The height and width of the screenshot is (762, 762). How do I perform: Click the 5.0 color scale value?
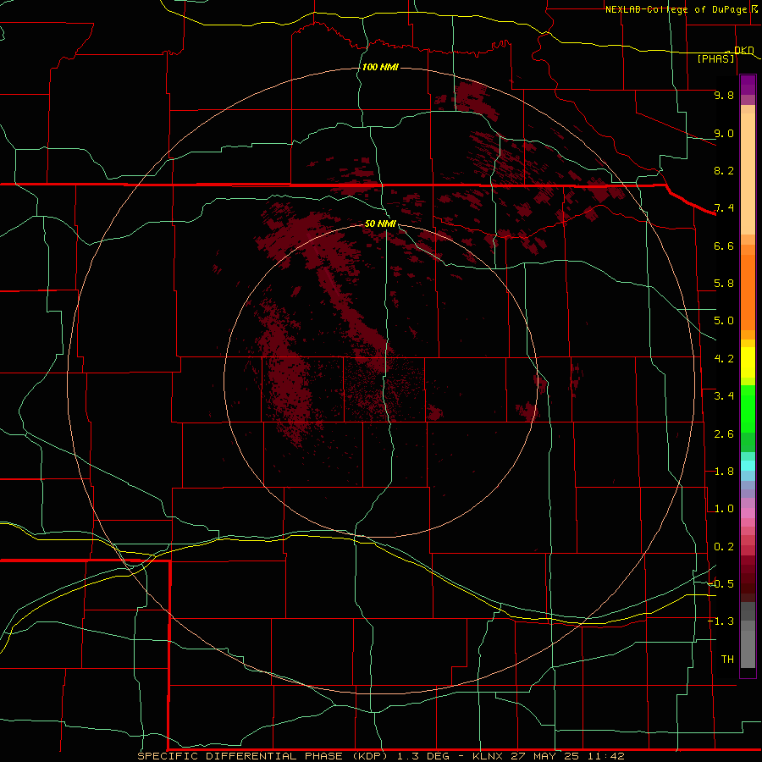coord(724,321)
